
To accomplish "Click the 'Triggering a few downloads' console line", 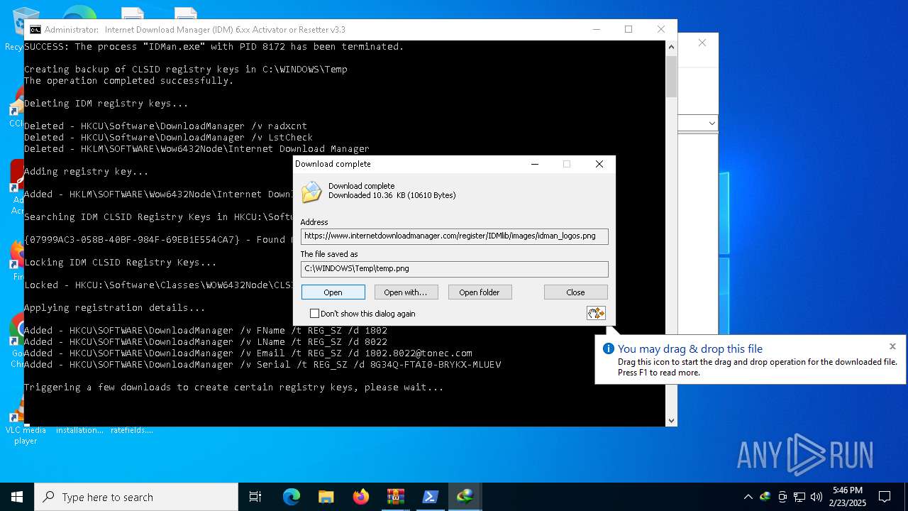I will [234, 388].
